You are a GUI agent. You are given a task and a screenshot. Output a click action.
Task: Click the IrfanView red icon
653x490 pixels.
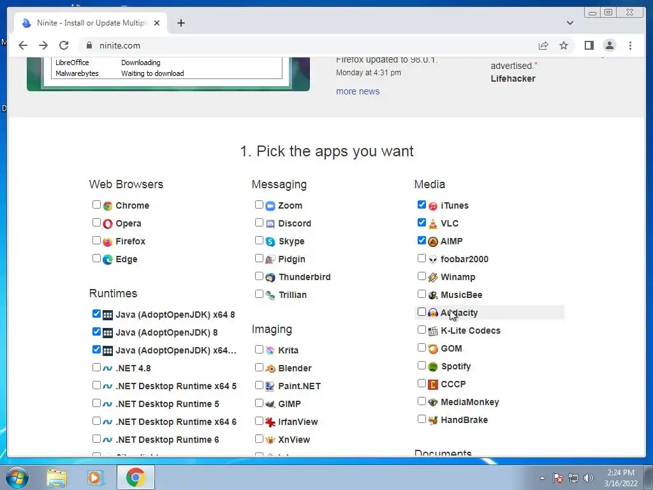pos(270,422)
